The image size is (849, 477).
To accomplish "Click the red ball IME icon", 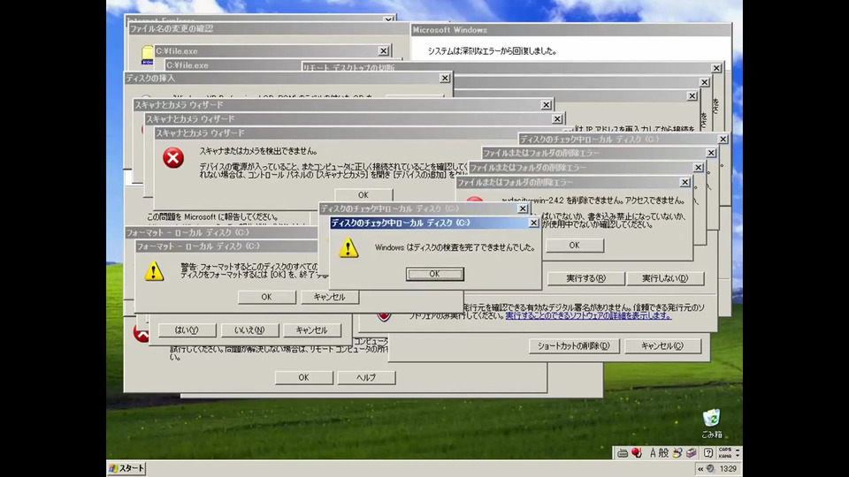I will [x=636, y=452].
